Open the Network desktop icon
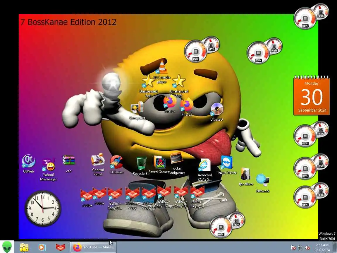Viewport: 337px width, 253px height. tap(263, 183)
